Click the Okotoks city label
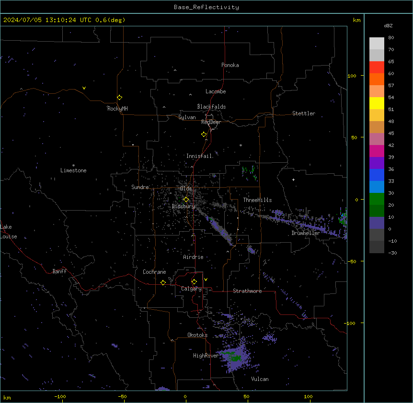Viewport: 413px width, 403px height. pos(197,335)
